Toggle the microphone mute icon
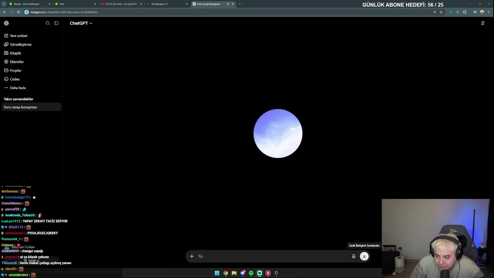494x278 pixels. click(x=354, y=256)
